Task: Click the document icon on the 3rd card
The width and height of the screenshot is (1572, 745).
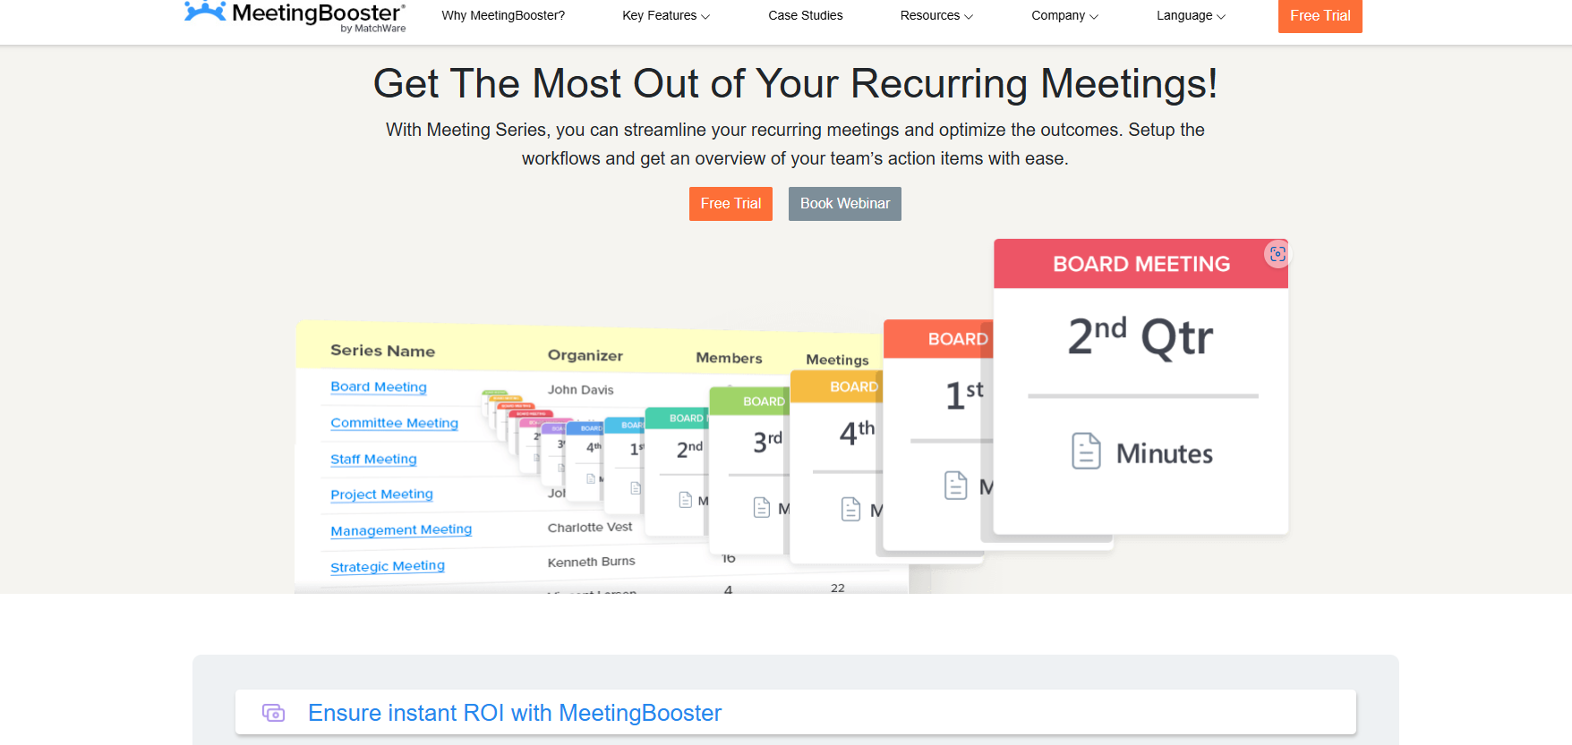Action: click(x=762, y=507)
